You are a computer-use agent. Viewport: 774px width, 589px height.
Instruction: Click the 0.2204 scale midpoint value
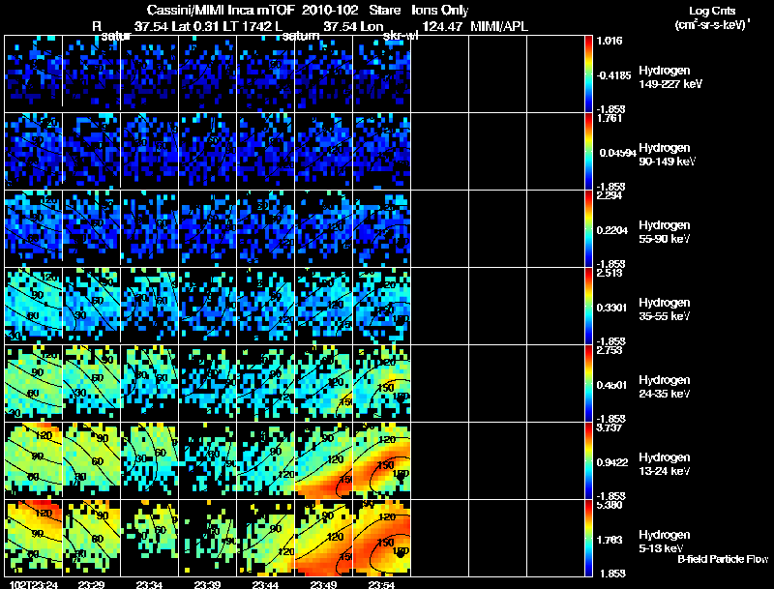612,230
